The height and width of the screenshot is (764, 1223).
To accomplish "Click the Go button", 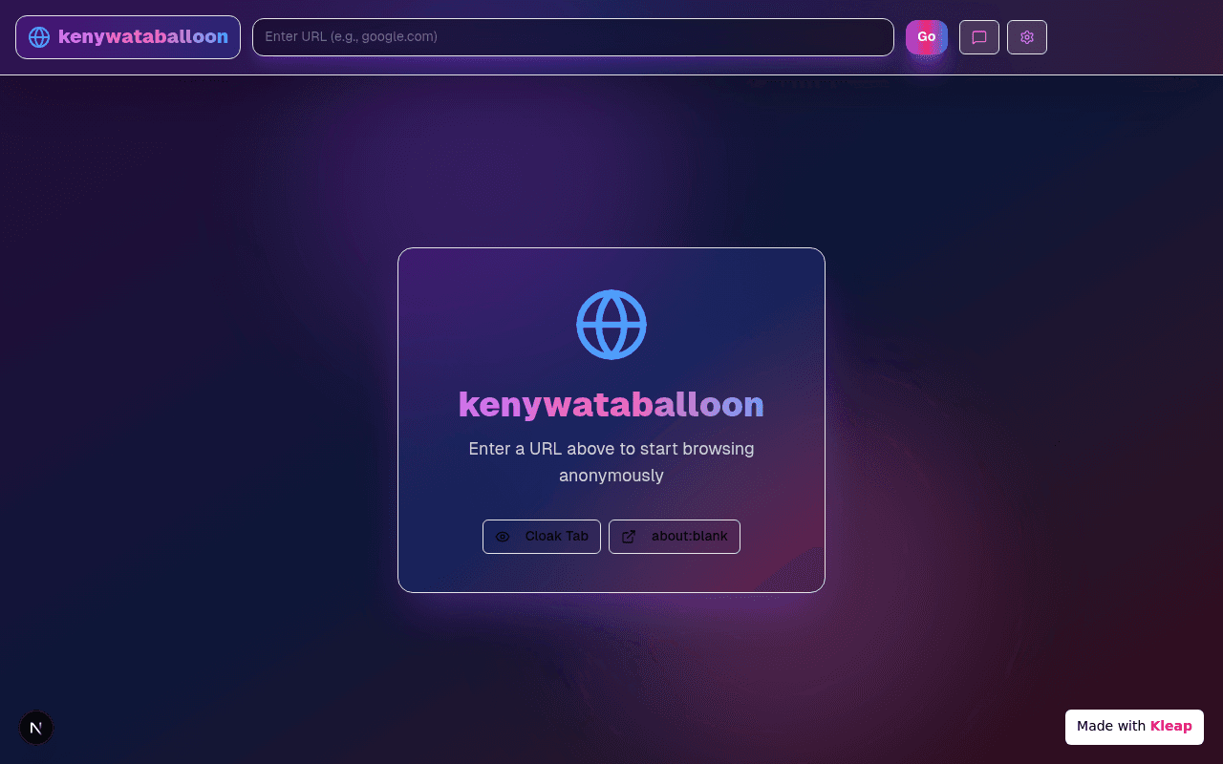I will pyautogui.click(x=927, y=37).
